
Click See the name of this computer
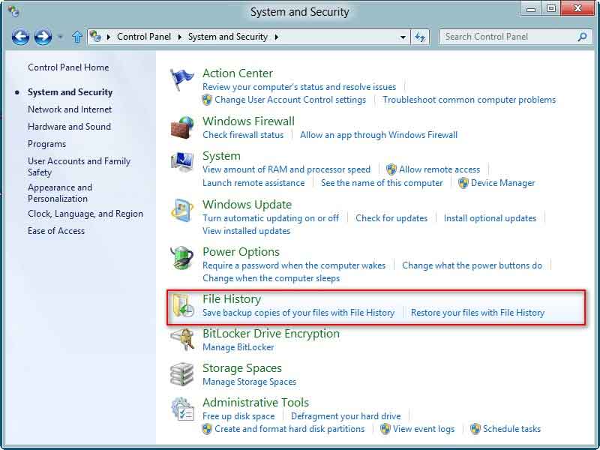382,183
